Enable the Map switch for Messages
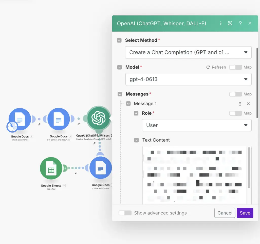Viewport: 260px width, 244px height. tap(235, 94)
